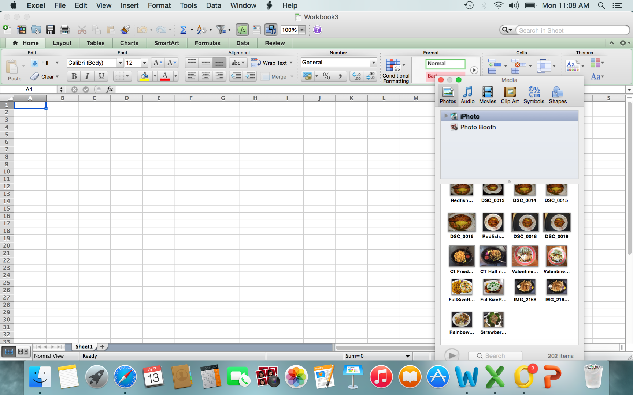
Task: Click the Sheet1 sheet tab
Action: [x=84, y=346]
